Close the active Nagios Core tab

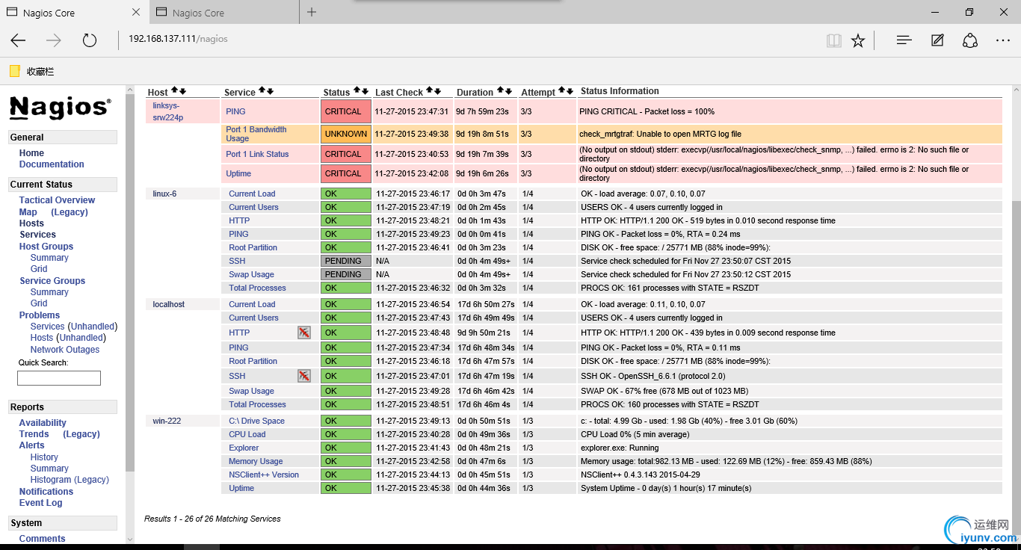(x=135, y=13)
